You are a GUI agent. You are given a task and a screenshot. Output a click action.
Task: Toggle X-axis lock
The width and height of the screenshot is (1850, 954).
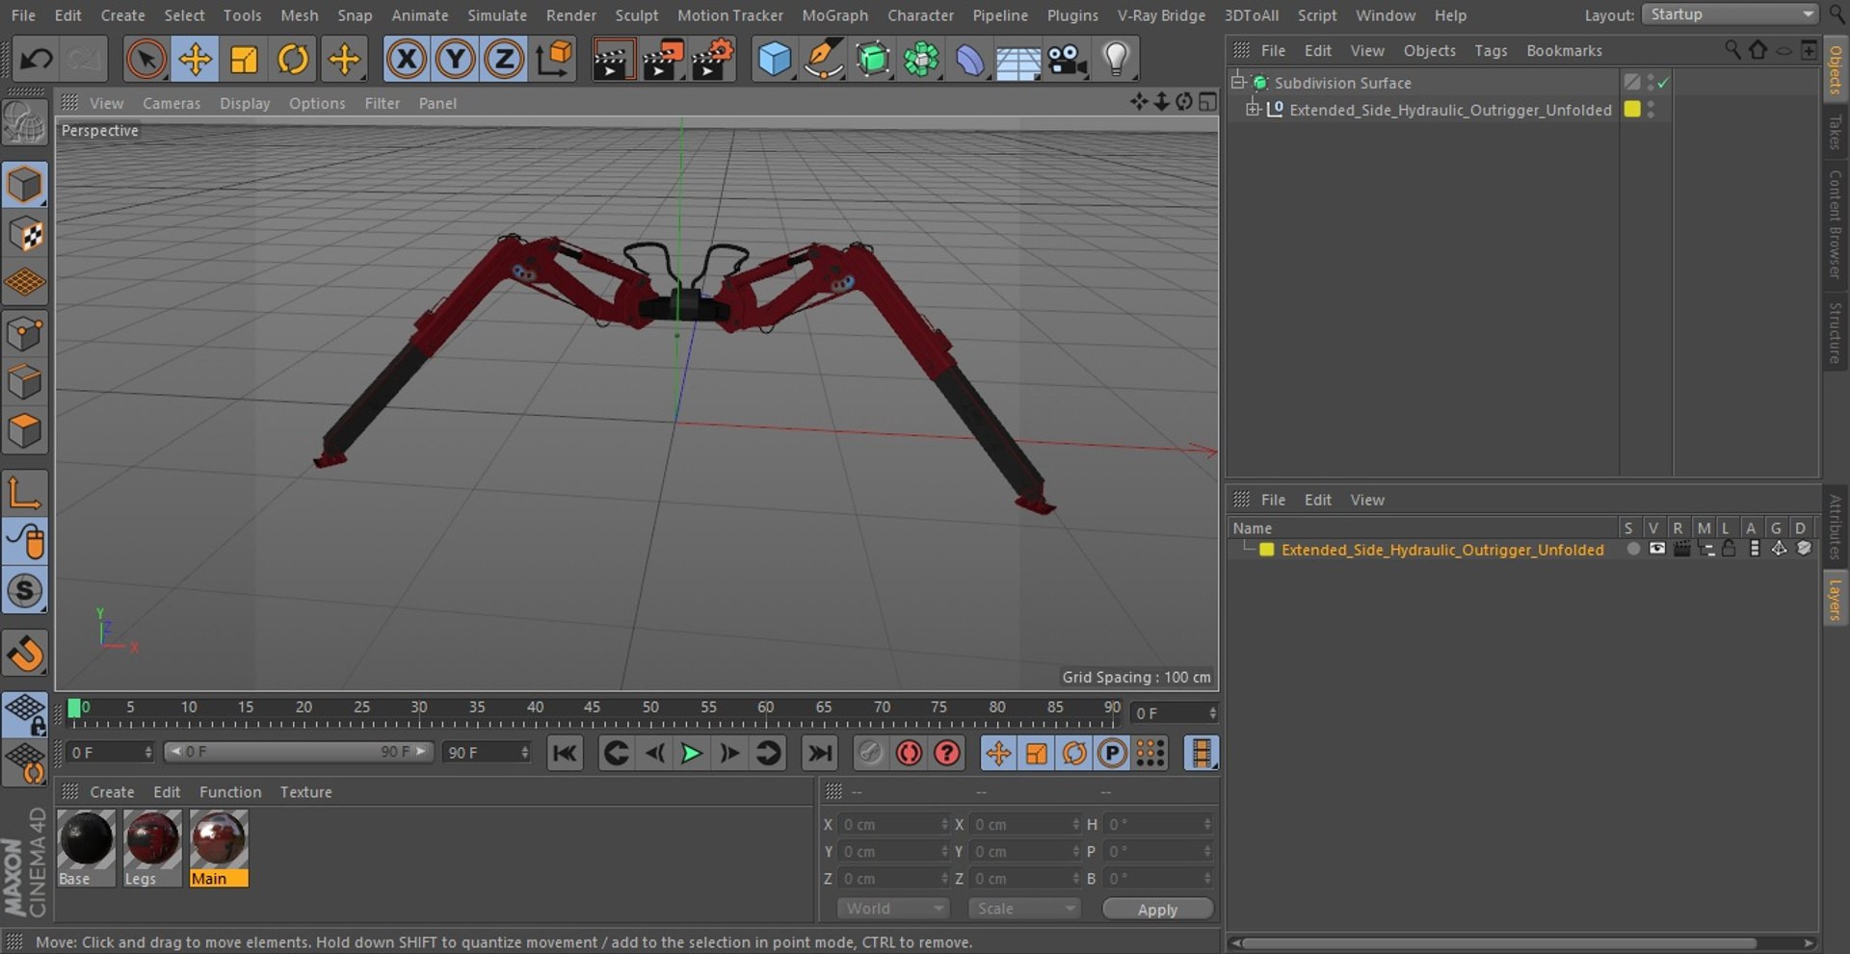point(407,60)
